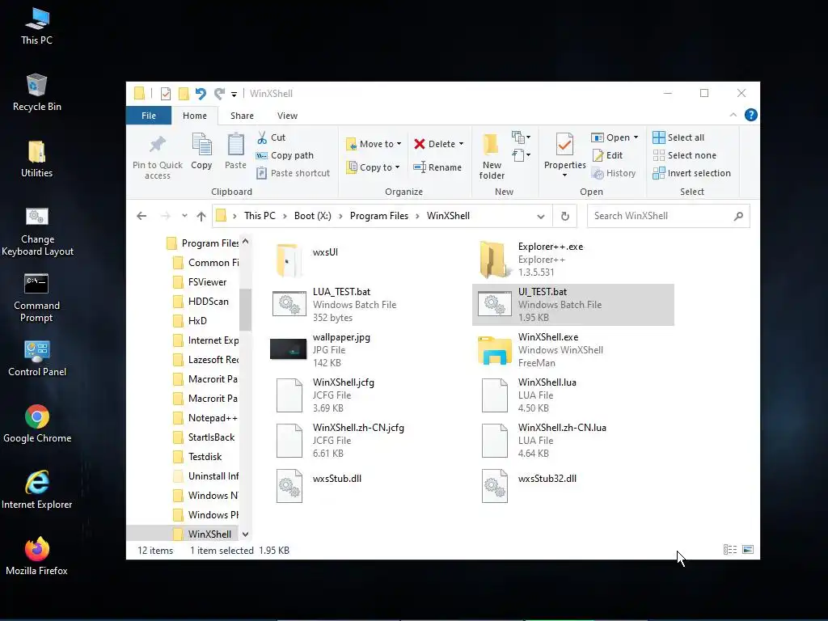Click Select all
828x621 pixels.
click(678, 137)
